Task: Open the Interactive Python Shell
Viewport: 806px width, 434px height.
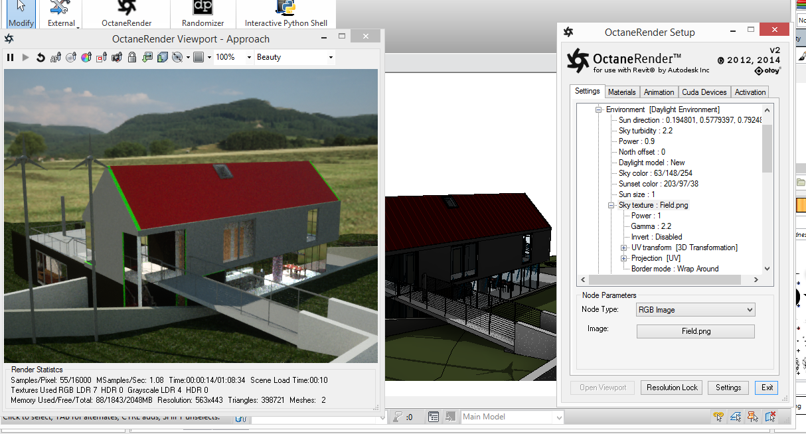Action: [286, 14]
